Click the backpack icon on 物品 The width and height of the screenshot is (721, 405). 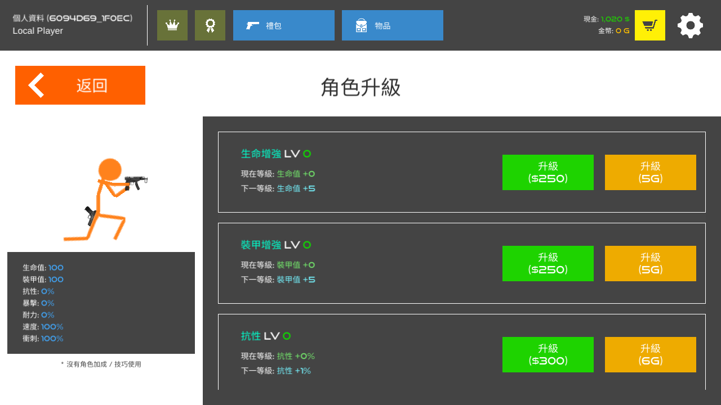[x=362, y=25]
